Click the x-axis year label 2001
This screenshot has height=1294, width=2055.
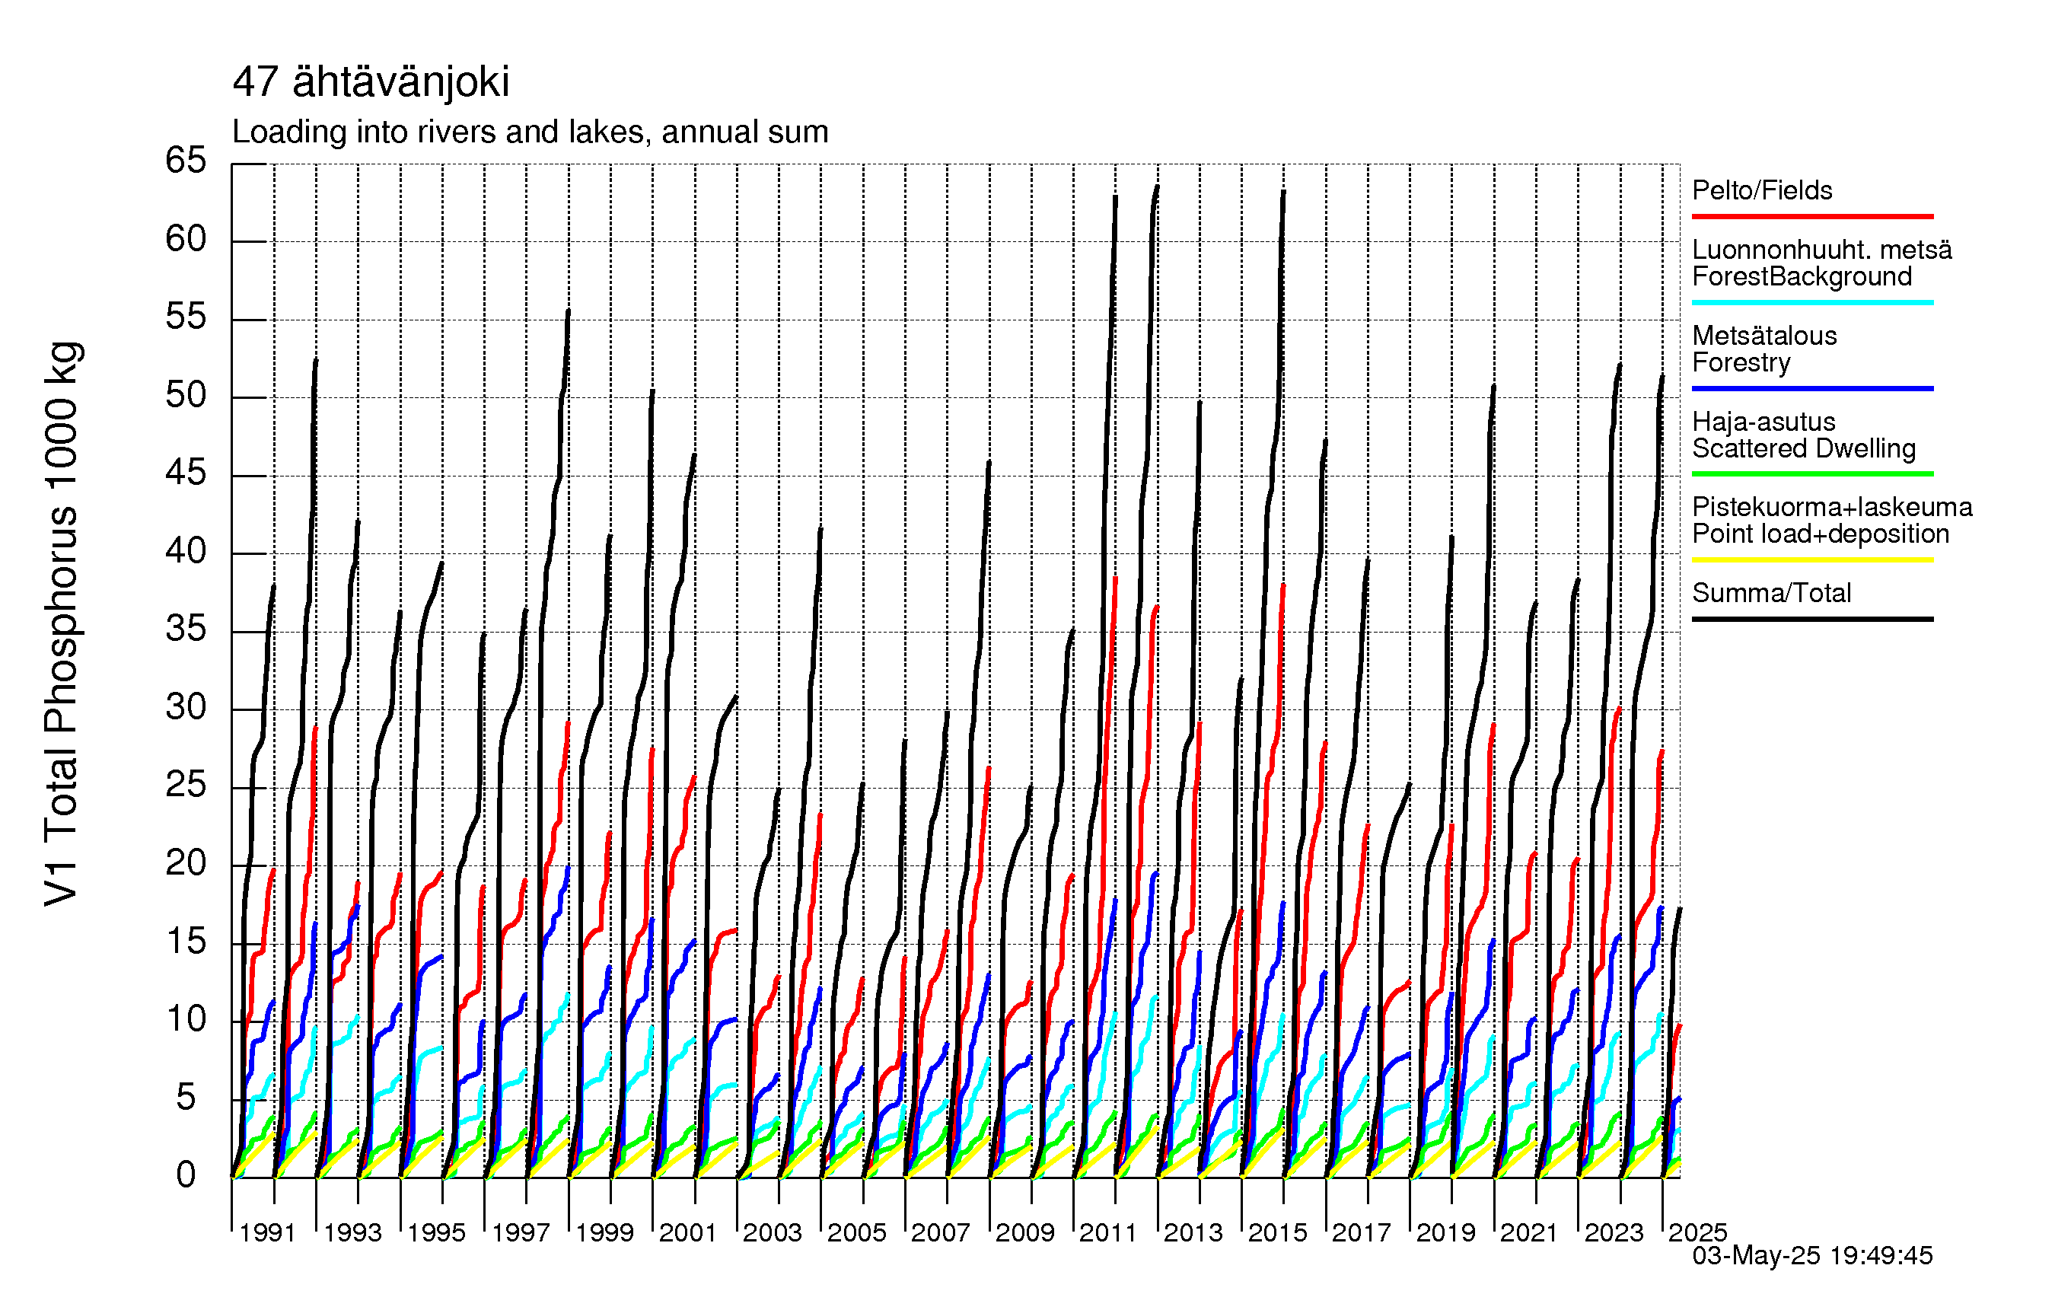pos(688,1232)
